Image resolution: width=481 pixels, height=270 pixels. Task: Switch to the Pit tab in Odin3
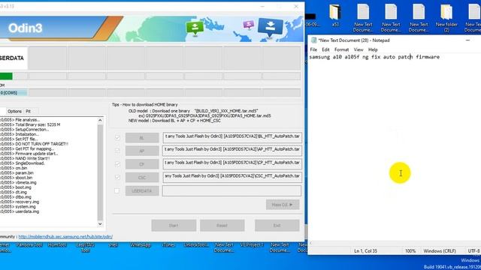pyautogui.click(x=29, y=111)
